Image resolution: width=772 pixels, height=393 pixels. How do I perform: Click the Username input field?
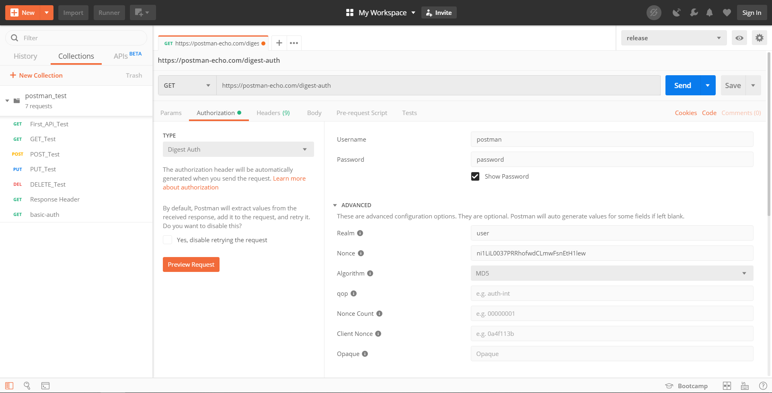(612, 140)
